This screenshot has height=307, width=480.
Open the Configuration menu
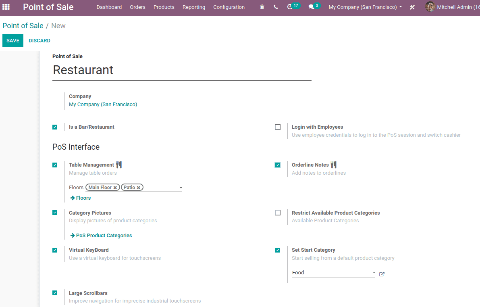tap(229, 7)
